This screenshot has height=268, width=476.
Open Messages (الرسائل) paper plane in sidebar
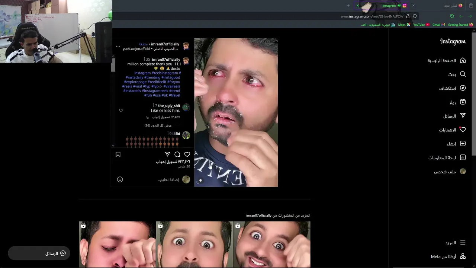(463, 116)
